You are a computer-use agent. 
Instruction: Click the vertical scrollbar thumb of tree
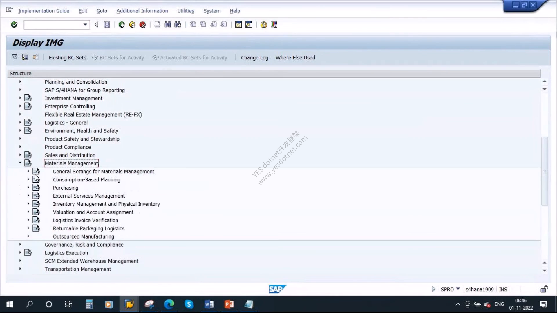tap(545, 171)
